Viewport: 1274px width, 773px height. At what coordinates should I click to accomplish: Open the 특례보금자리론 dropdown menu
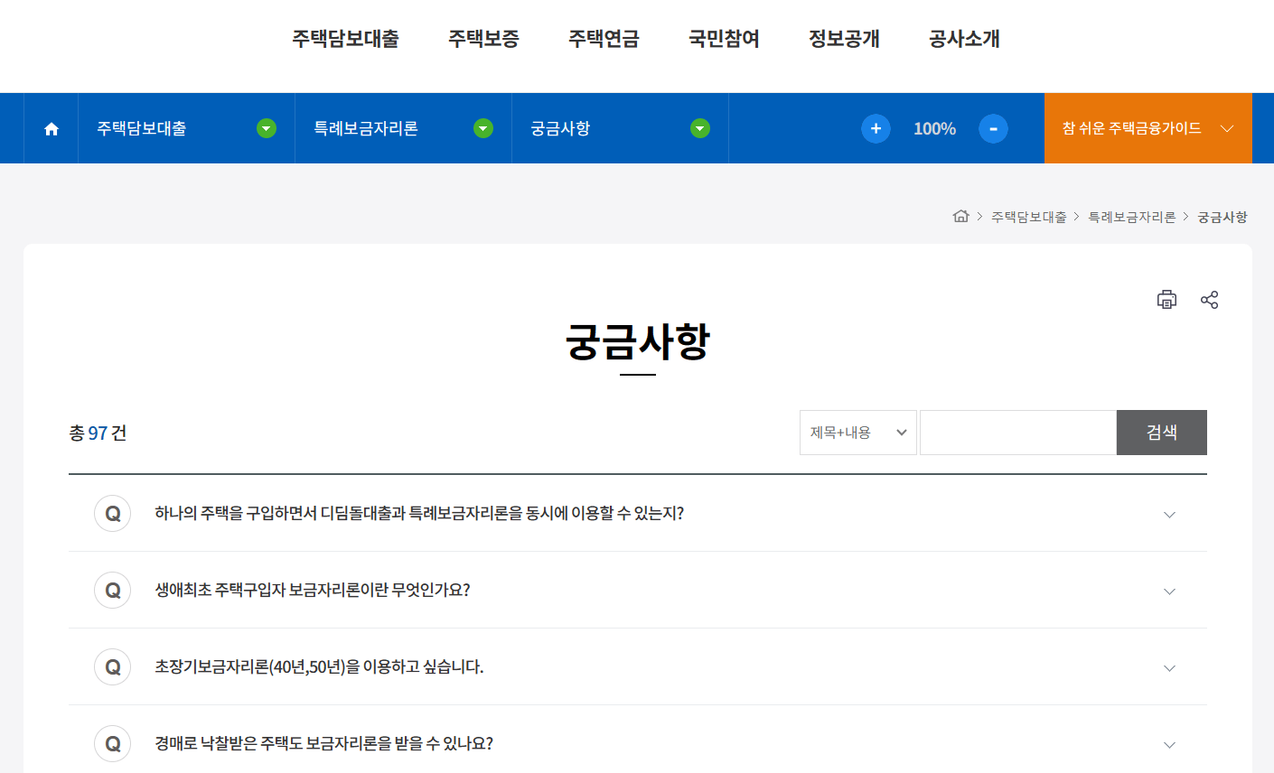pos(482,128)
